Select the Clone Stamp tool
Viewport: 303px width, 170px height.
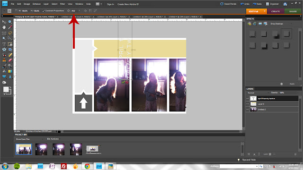coord(4,60)
